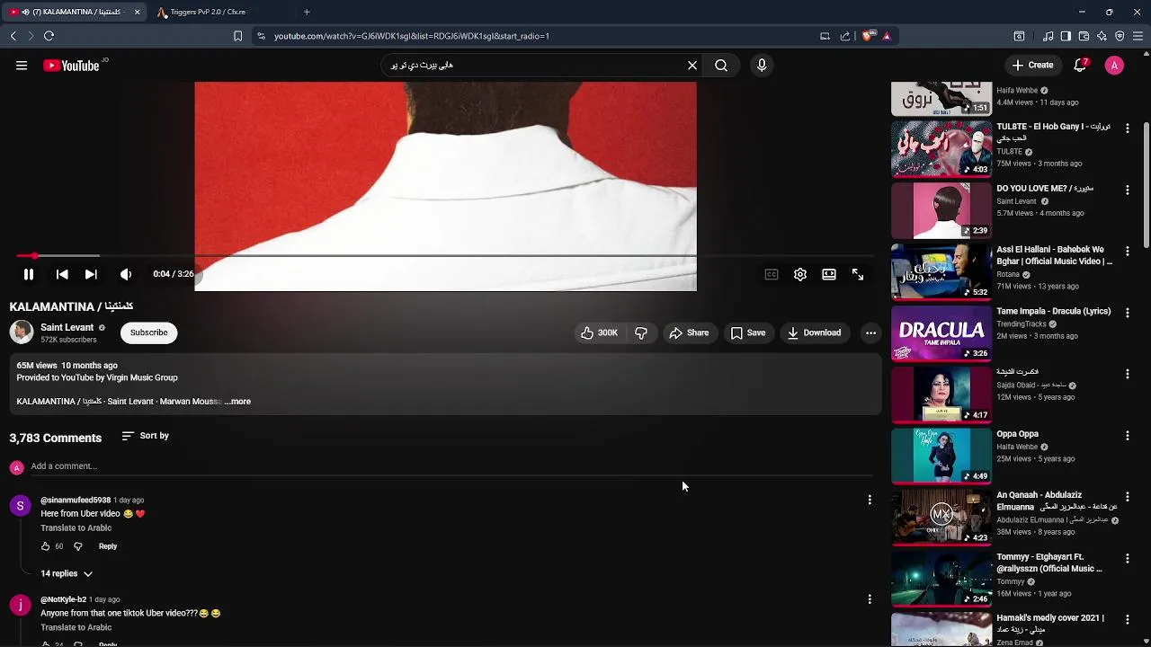Open the comments Sort by menu
The width and height of the screenshot is (1151, 647).
pyautogui.click(x=146, y=436)
